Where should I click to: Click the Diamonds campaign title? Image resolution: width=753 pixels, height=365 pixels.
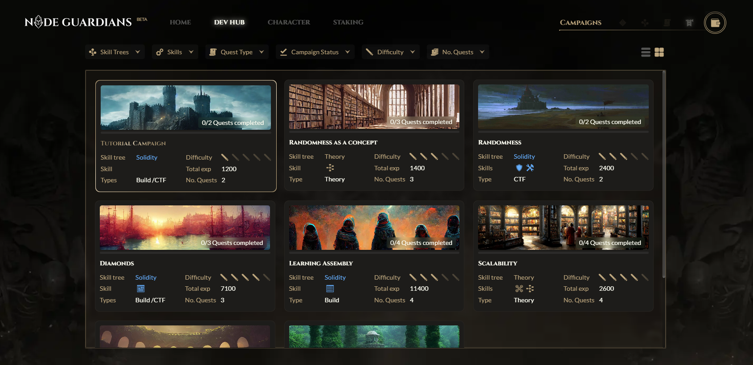117,263
